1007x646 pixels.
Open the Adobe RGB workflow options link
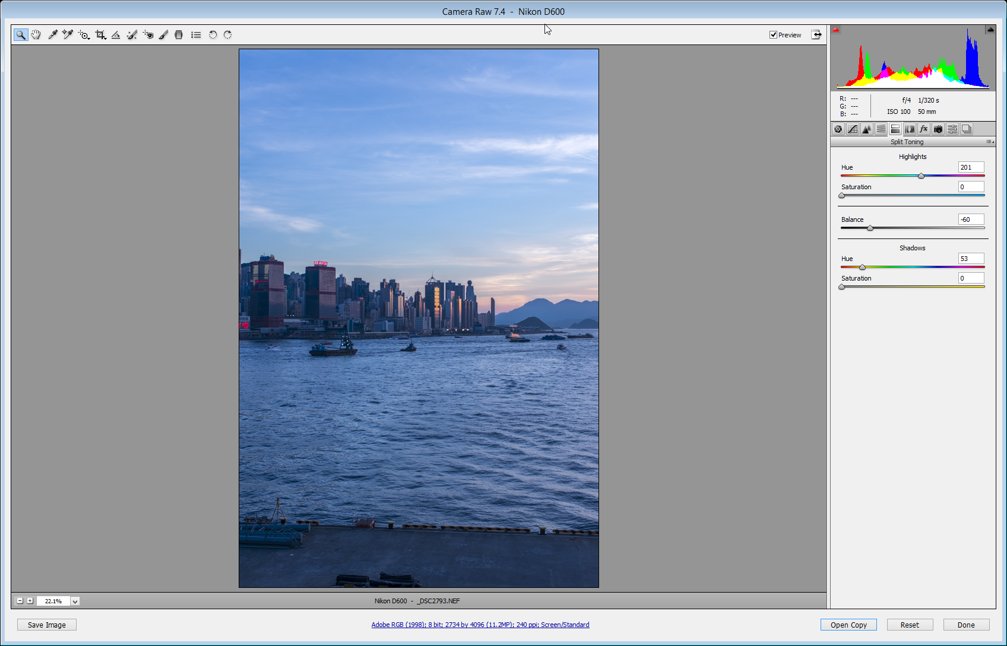coord(480,625)
